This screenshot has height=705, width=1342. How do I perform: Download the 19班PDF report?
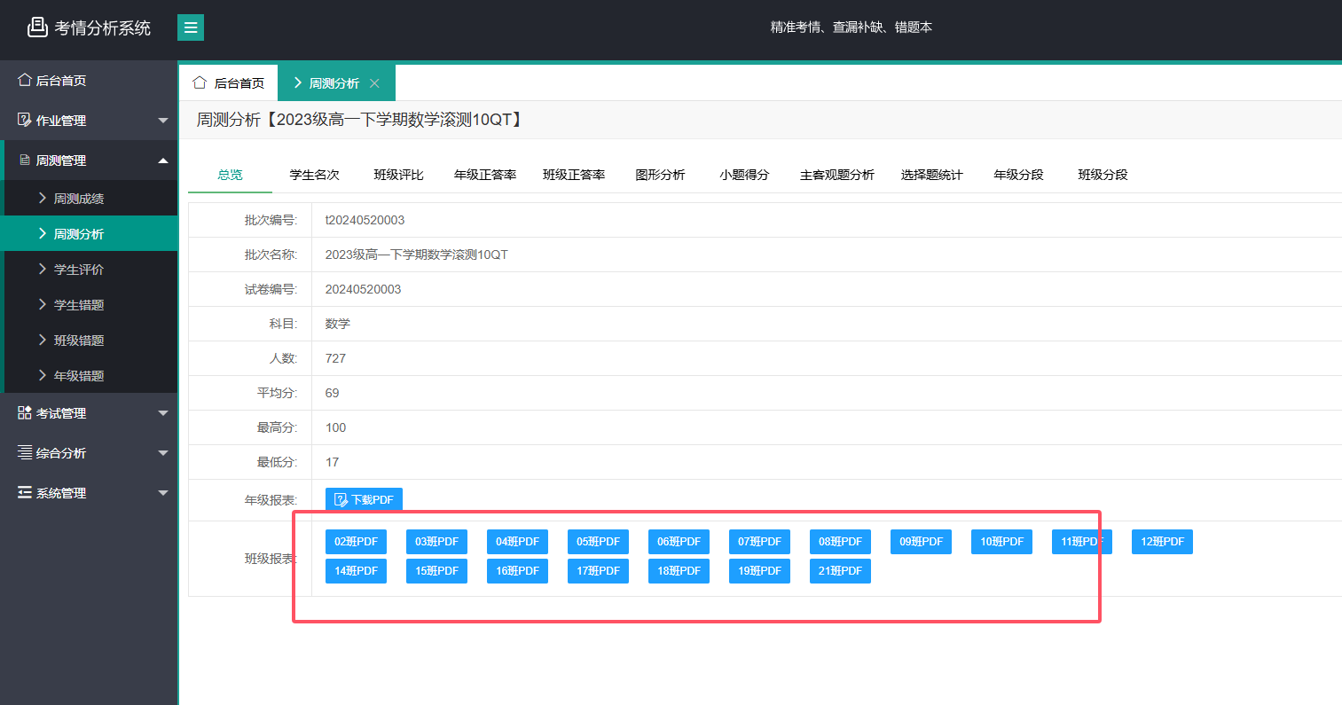pyautogui.click(x=759, y=570)
